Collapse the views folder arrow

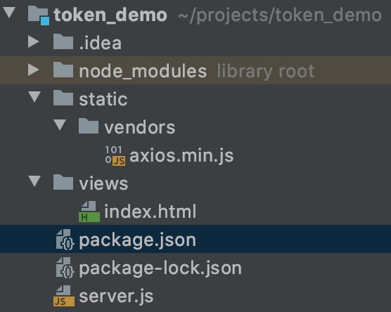click(x=34, y=181)
